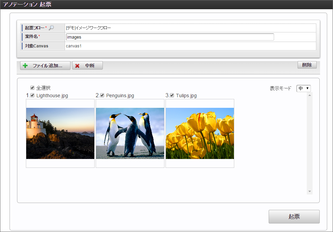333x232 pixels.
Task: Toggle the 全選択 checkbox
Action: point(32,88)
